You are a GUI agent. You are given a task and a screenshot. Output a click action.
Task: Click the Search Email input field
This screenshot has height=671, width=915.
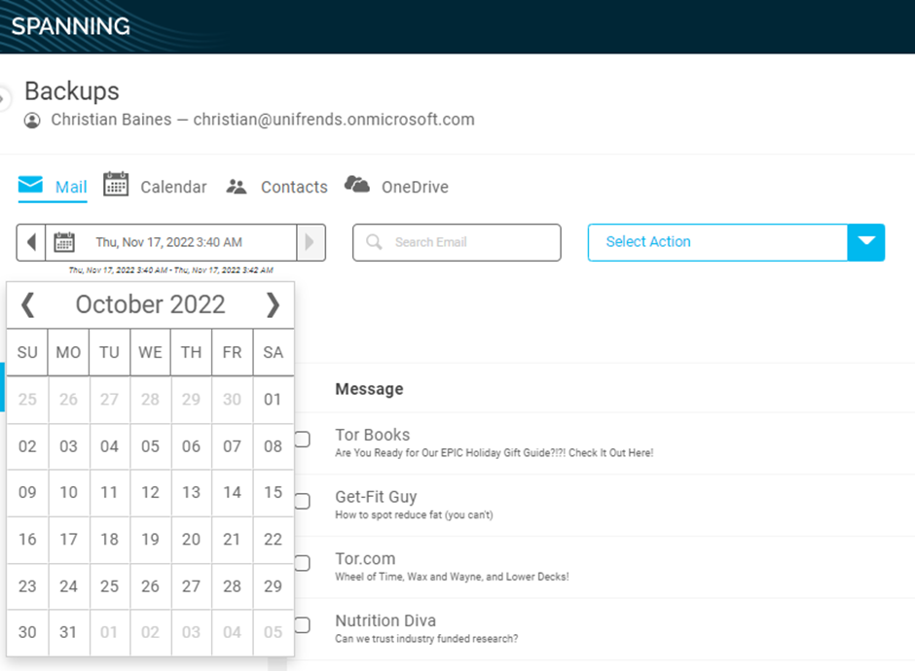pyautogui.click(x=457, y=242)
